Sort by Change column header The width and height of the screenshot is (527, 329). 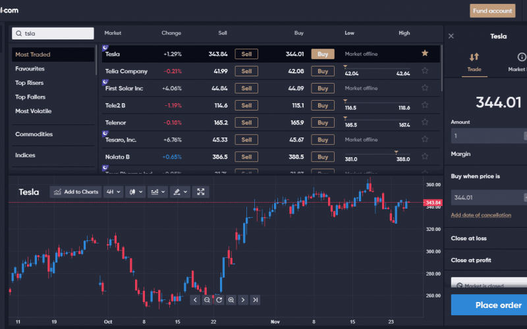[171, 33]
